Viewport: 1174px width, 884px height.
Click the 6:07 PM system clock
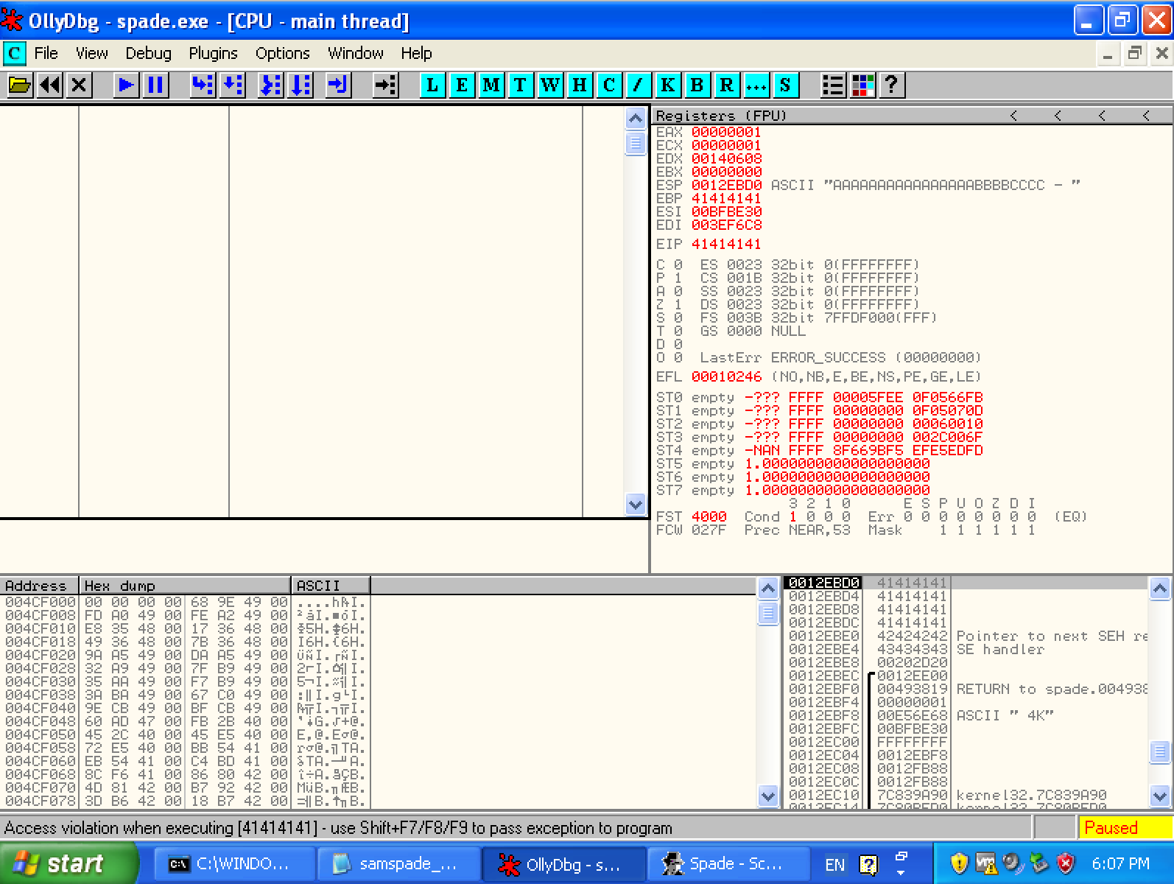pyautogui.click(x=1121, y=863)
